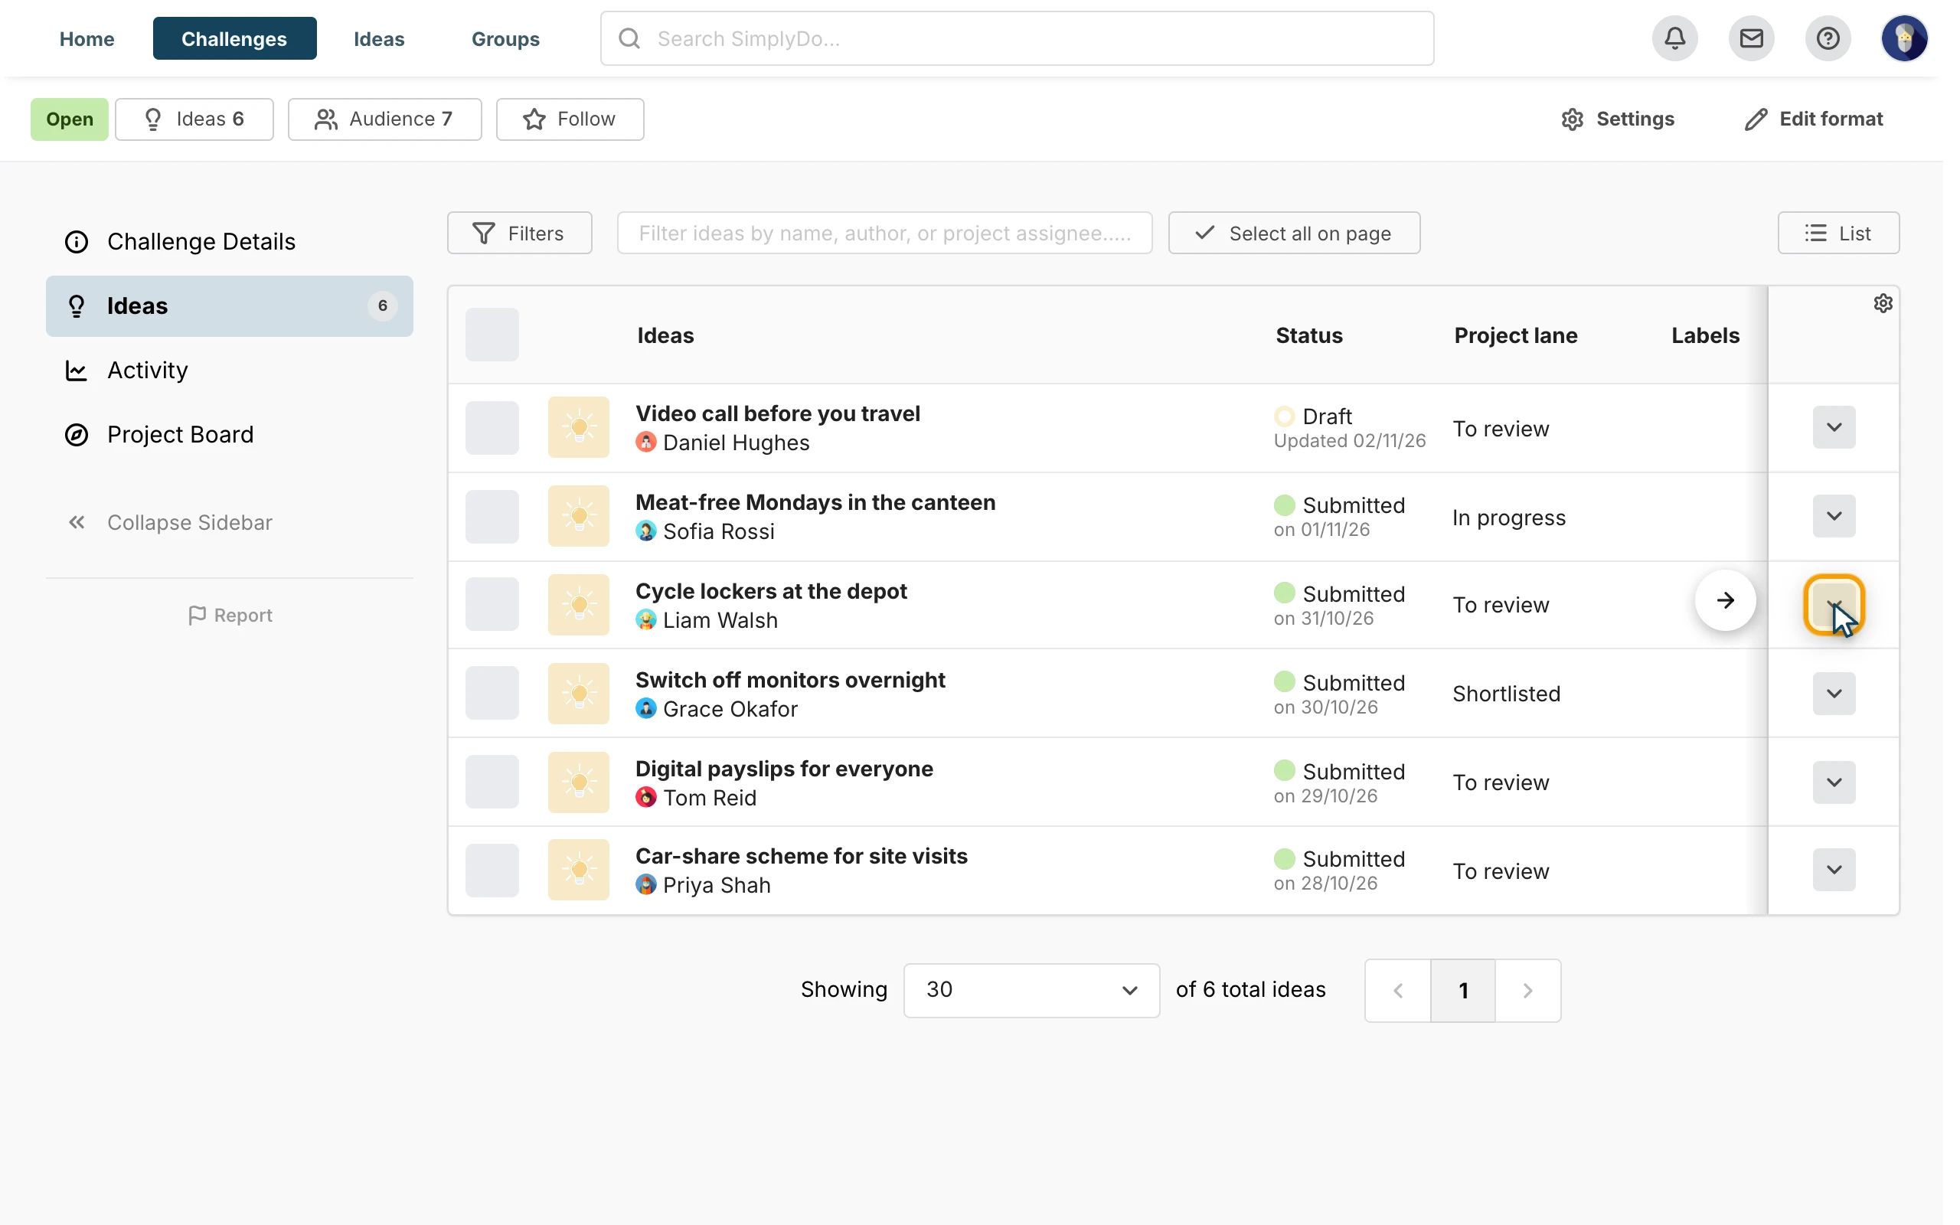Go to previous page of ideas
The width and height of the screenshot is (1960, 1225).
[1398, 990]
